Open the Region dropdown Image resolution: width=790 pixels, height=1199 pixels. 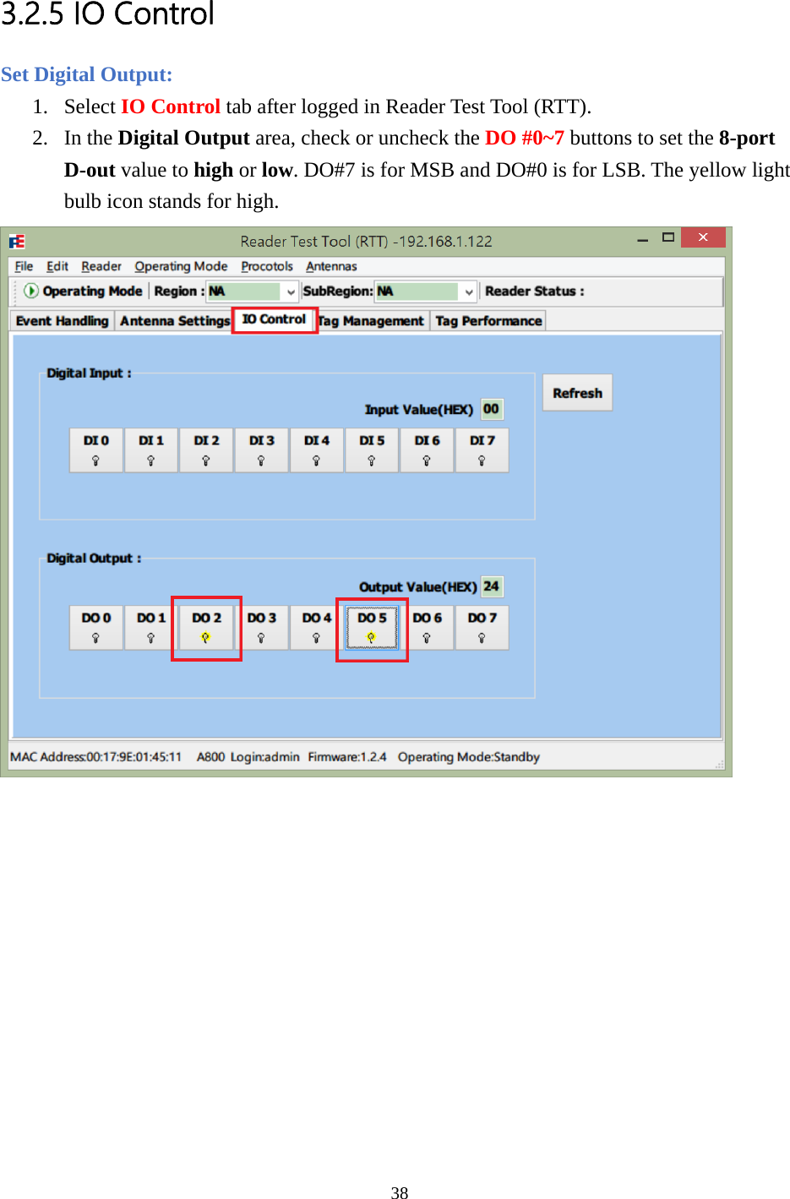click(288, 292)
